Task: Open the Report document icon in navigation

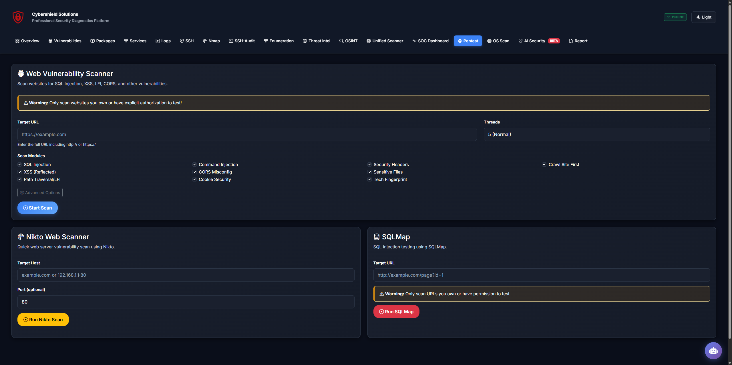Action: [570, 41]
